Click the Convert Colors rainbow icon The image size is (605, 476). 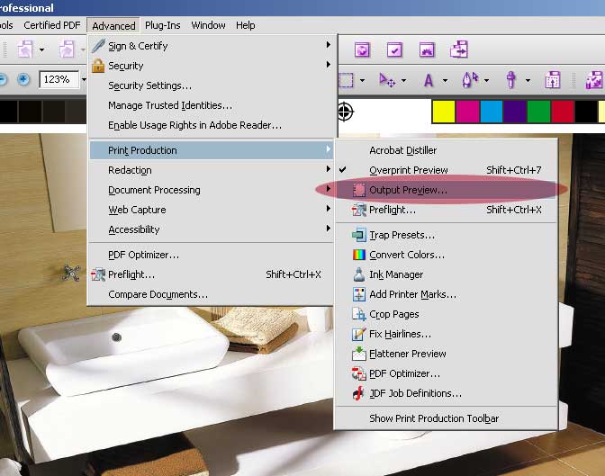pos(359,255)
